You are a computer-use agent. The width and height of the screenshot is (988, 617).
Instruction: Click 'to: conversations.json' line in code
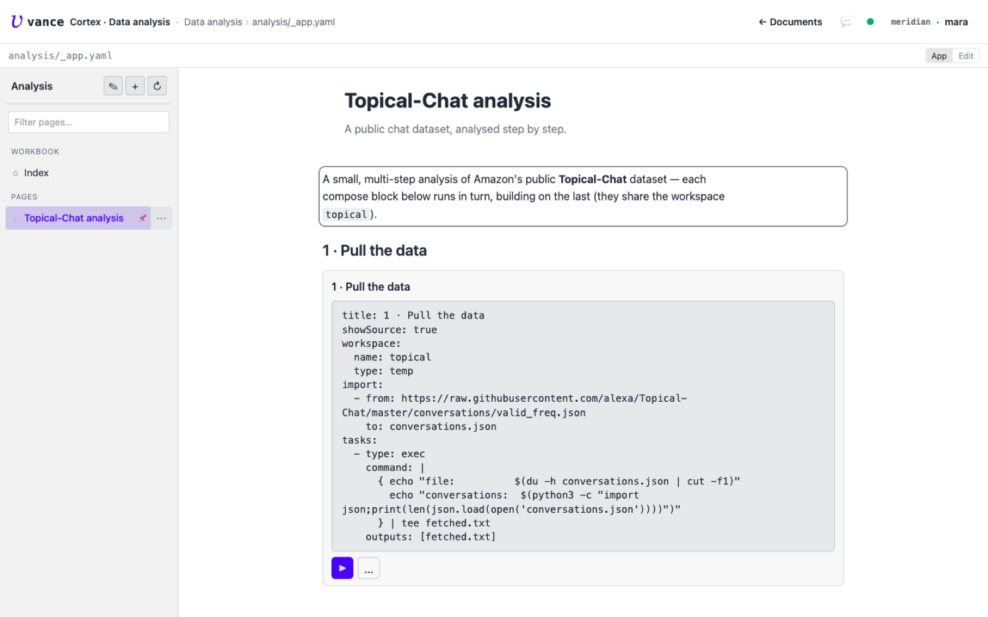[430, 426]
